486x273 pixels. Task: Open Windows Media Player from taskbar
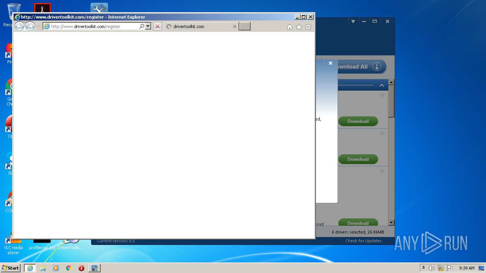56,268
